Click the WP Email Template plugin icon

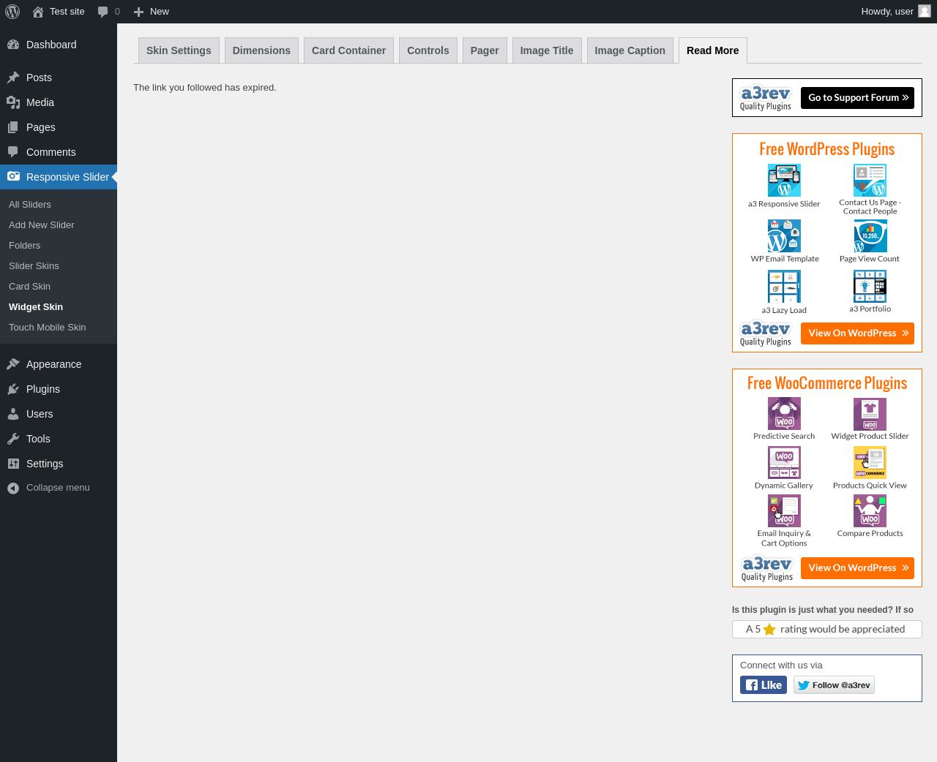point(784,235)
